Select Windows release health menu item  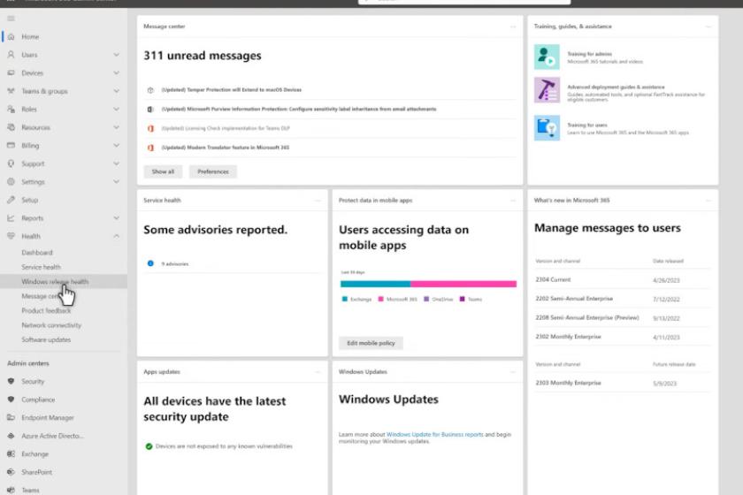point(64,281)
